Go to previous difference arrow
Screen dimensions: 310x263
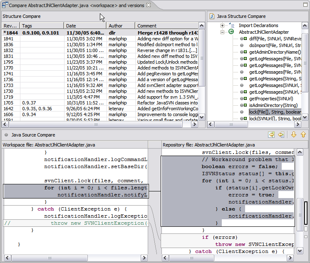click(x=303, y=135)
